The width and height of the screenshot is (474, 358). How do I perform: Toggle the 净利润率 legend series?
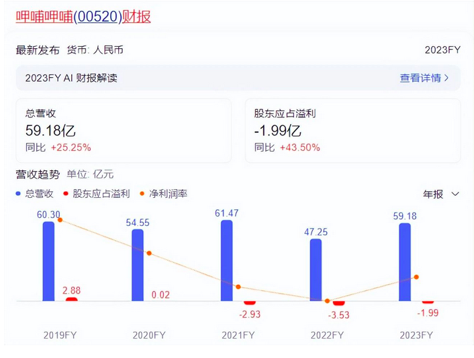pos(164,194)
